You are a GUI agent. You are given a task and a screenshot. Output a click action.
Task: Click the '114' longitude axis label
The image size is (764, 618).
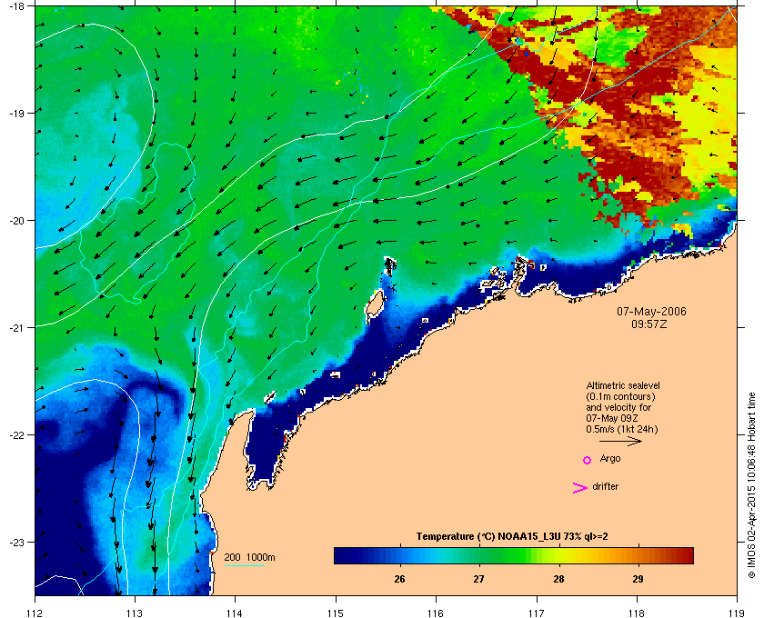point(235,613)
